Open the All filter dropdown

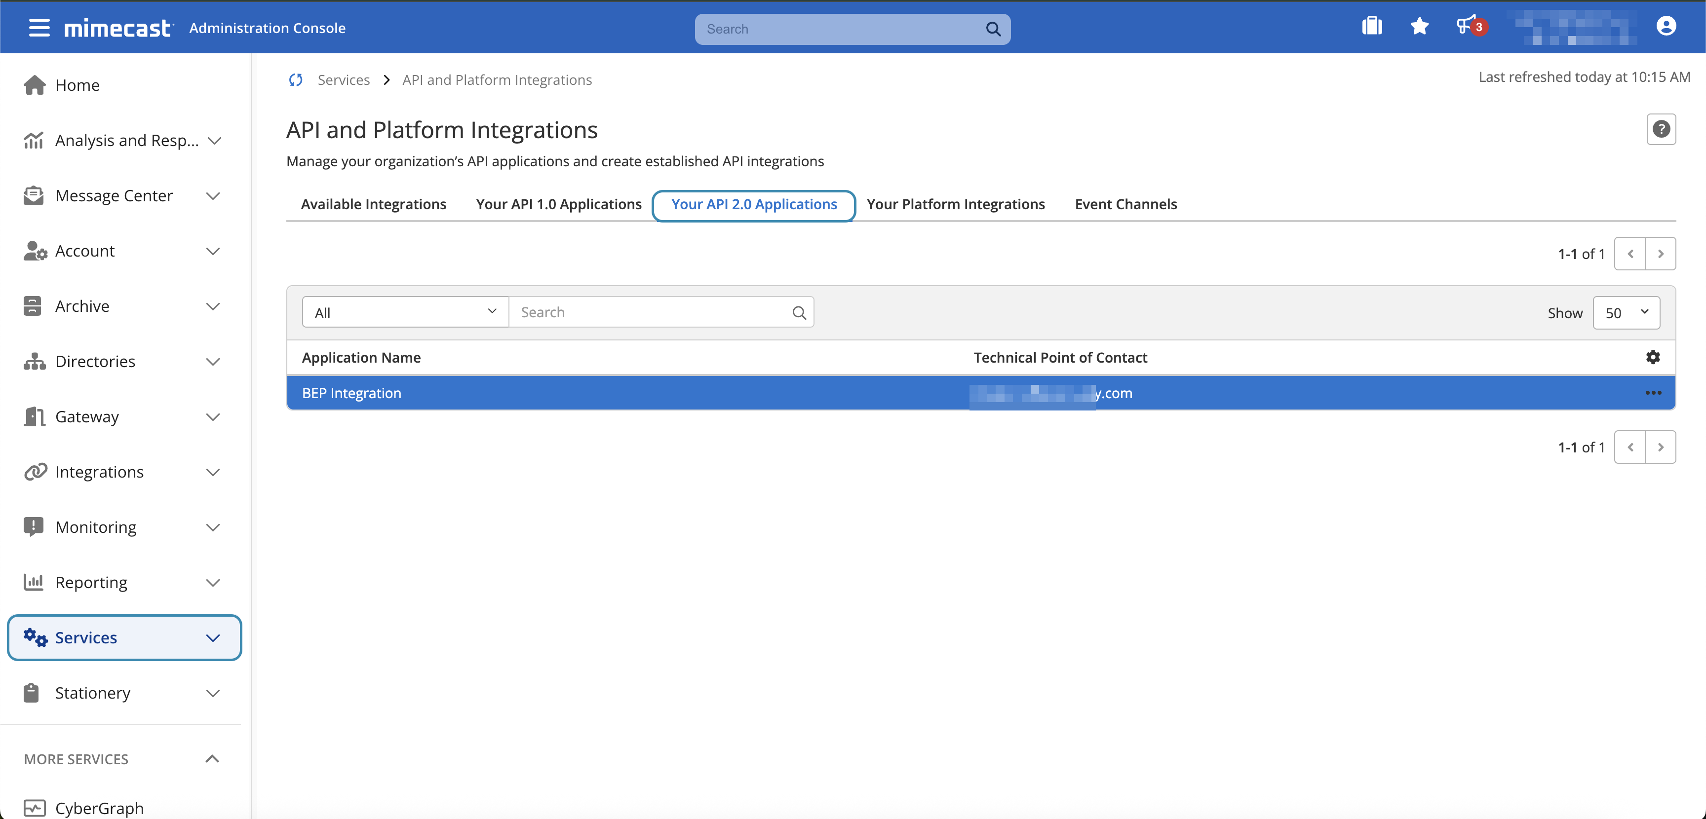[x=405, y=312]
